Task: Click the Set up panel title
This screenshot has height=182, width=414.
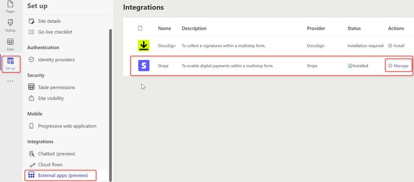Action: tap(37, 6)
